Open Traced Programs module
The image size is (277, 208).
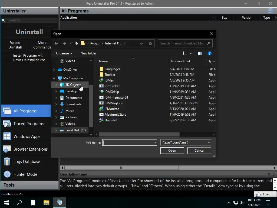click(x=26, y=123)
